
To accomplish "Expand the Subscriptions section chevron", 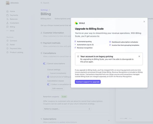I will point(109,120).
